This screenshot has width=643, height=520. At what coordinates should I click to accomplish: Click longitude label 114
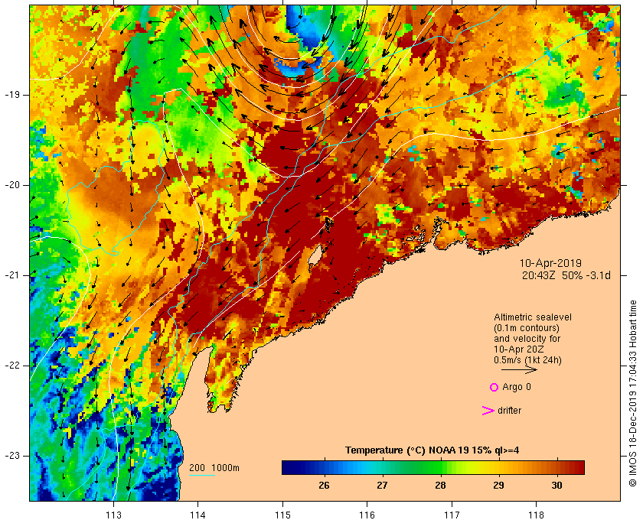[198, 515]
